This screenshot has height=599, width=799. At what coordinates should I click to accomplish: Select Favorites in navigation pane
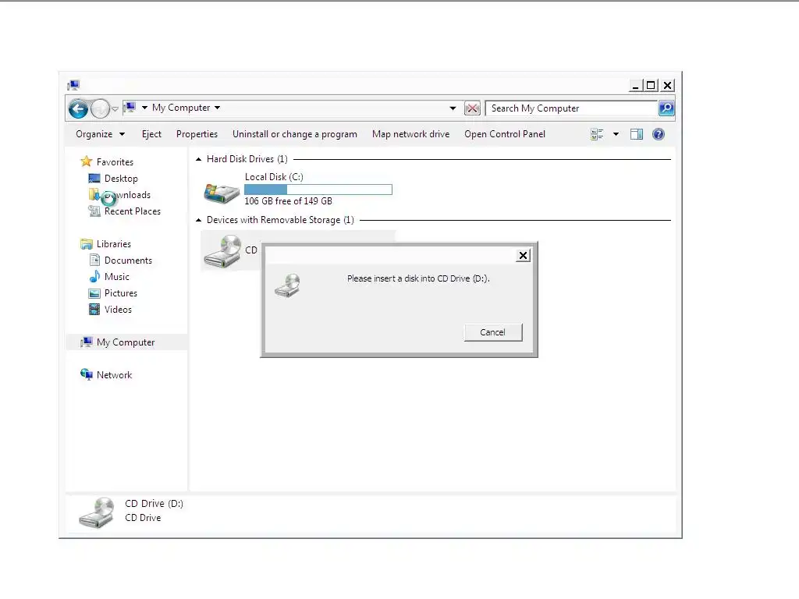[115, 162]
